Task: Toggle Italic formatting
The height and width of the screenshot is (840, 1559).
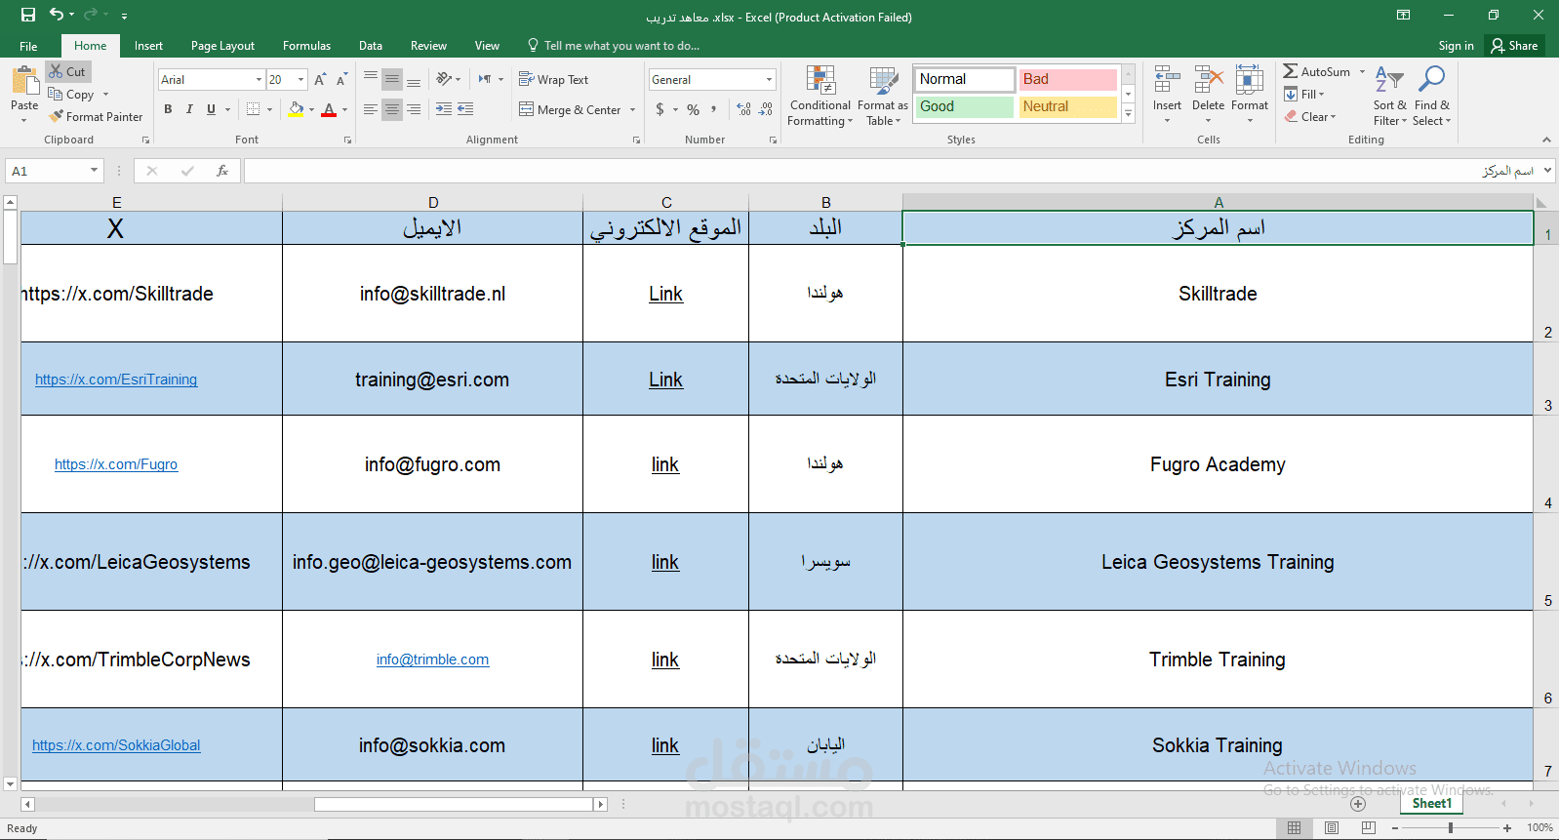Action: click(189, 109)
